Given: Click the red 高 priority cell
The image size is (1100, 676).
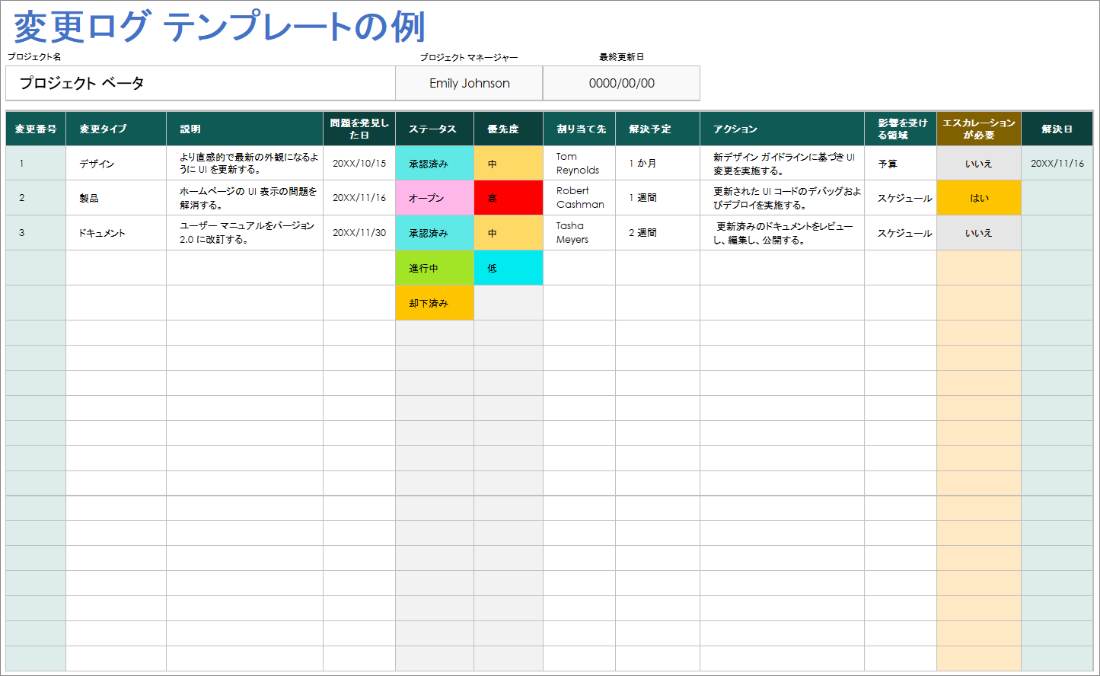Looking at the screenshot, I should [509, 198].
